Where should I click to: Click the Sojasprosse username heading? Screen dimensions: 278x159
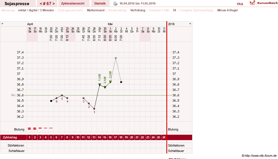coord(17,4)
